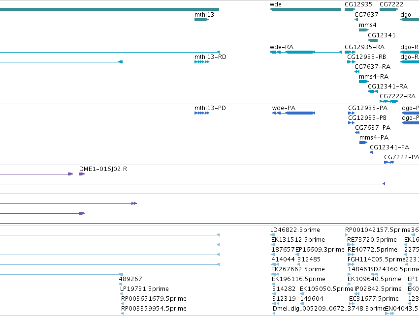Viewport: 419px width, 316px height.
Task: Select the CG7637-RA transcript label
Action: pos(373,67)
